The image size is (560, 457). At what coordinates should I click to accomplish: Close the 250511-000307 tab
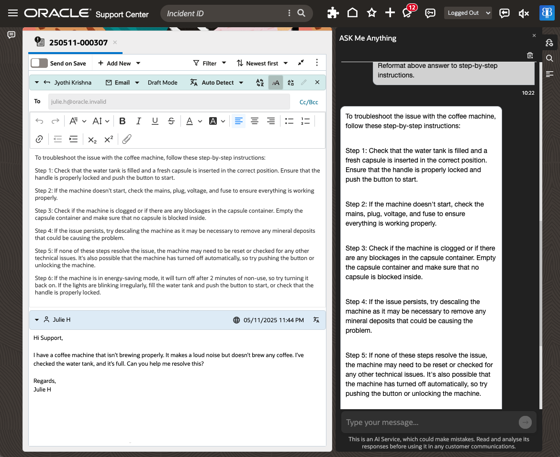115,42
